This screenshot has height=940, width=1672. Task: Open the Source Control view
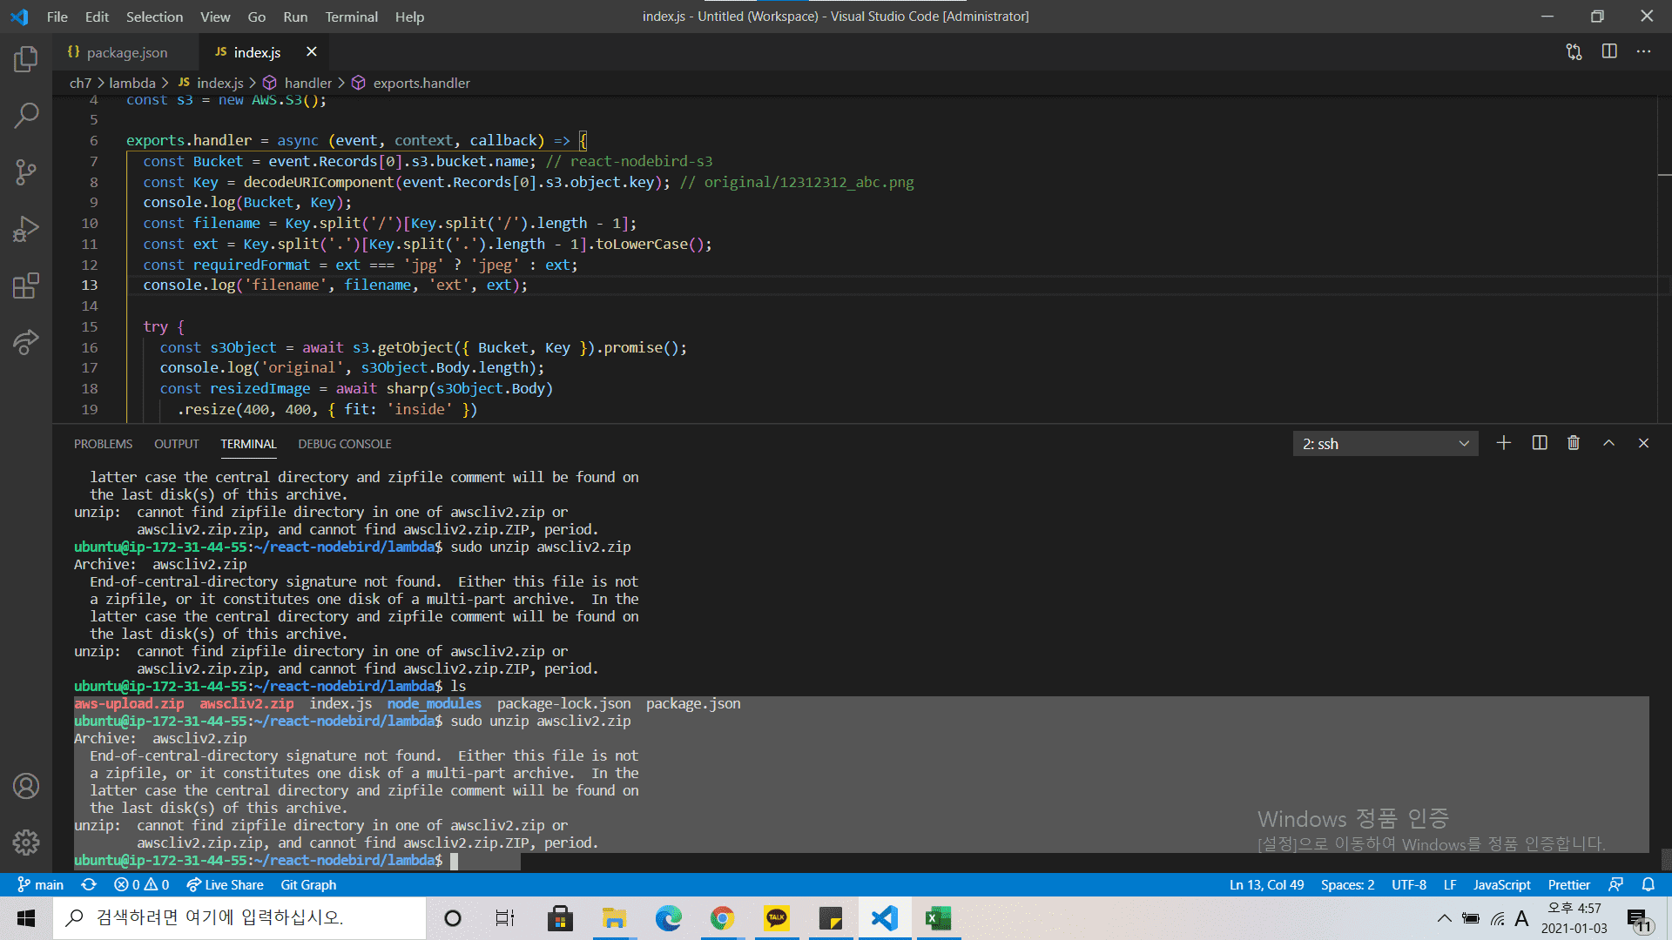(26, 171)
